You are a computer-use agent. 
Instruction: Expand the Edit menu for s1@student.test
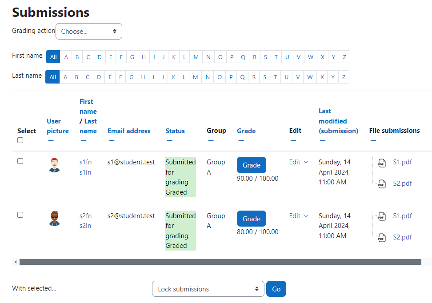[298, 162]
